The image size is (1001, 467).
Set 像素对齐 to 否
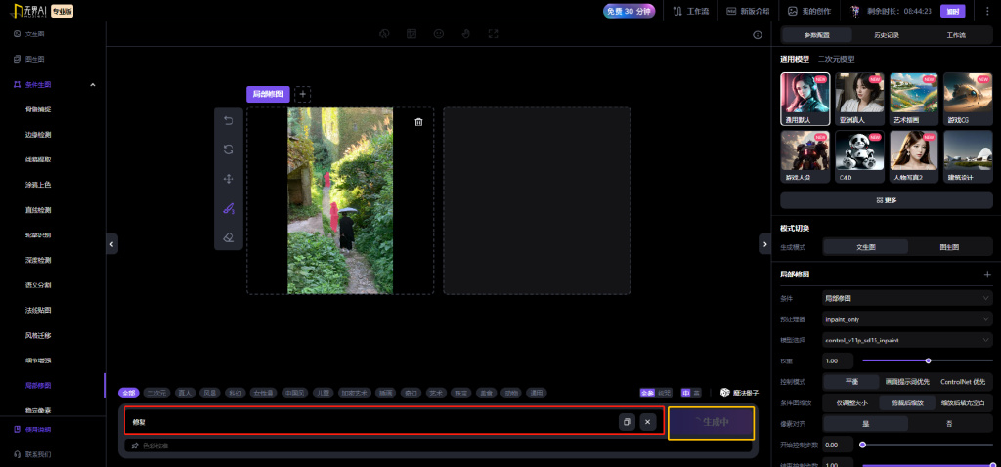[949, 424]
